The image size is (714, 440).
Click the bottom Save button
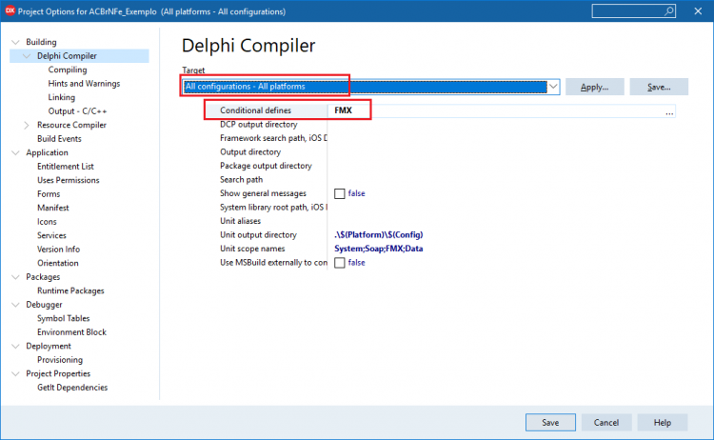[x=550, y=422]
